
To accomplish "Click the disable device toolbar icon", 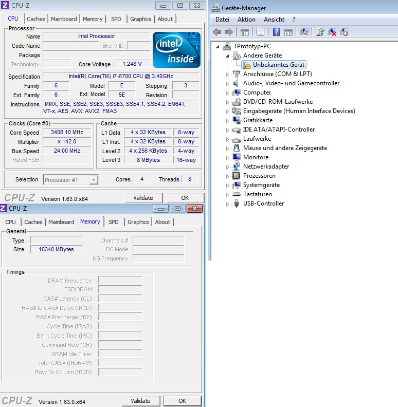I will 343,32.
